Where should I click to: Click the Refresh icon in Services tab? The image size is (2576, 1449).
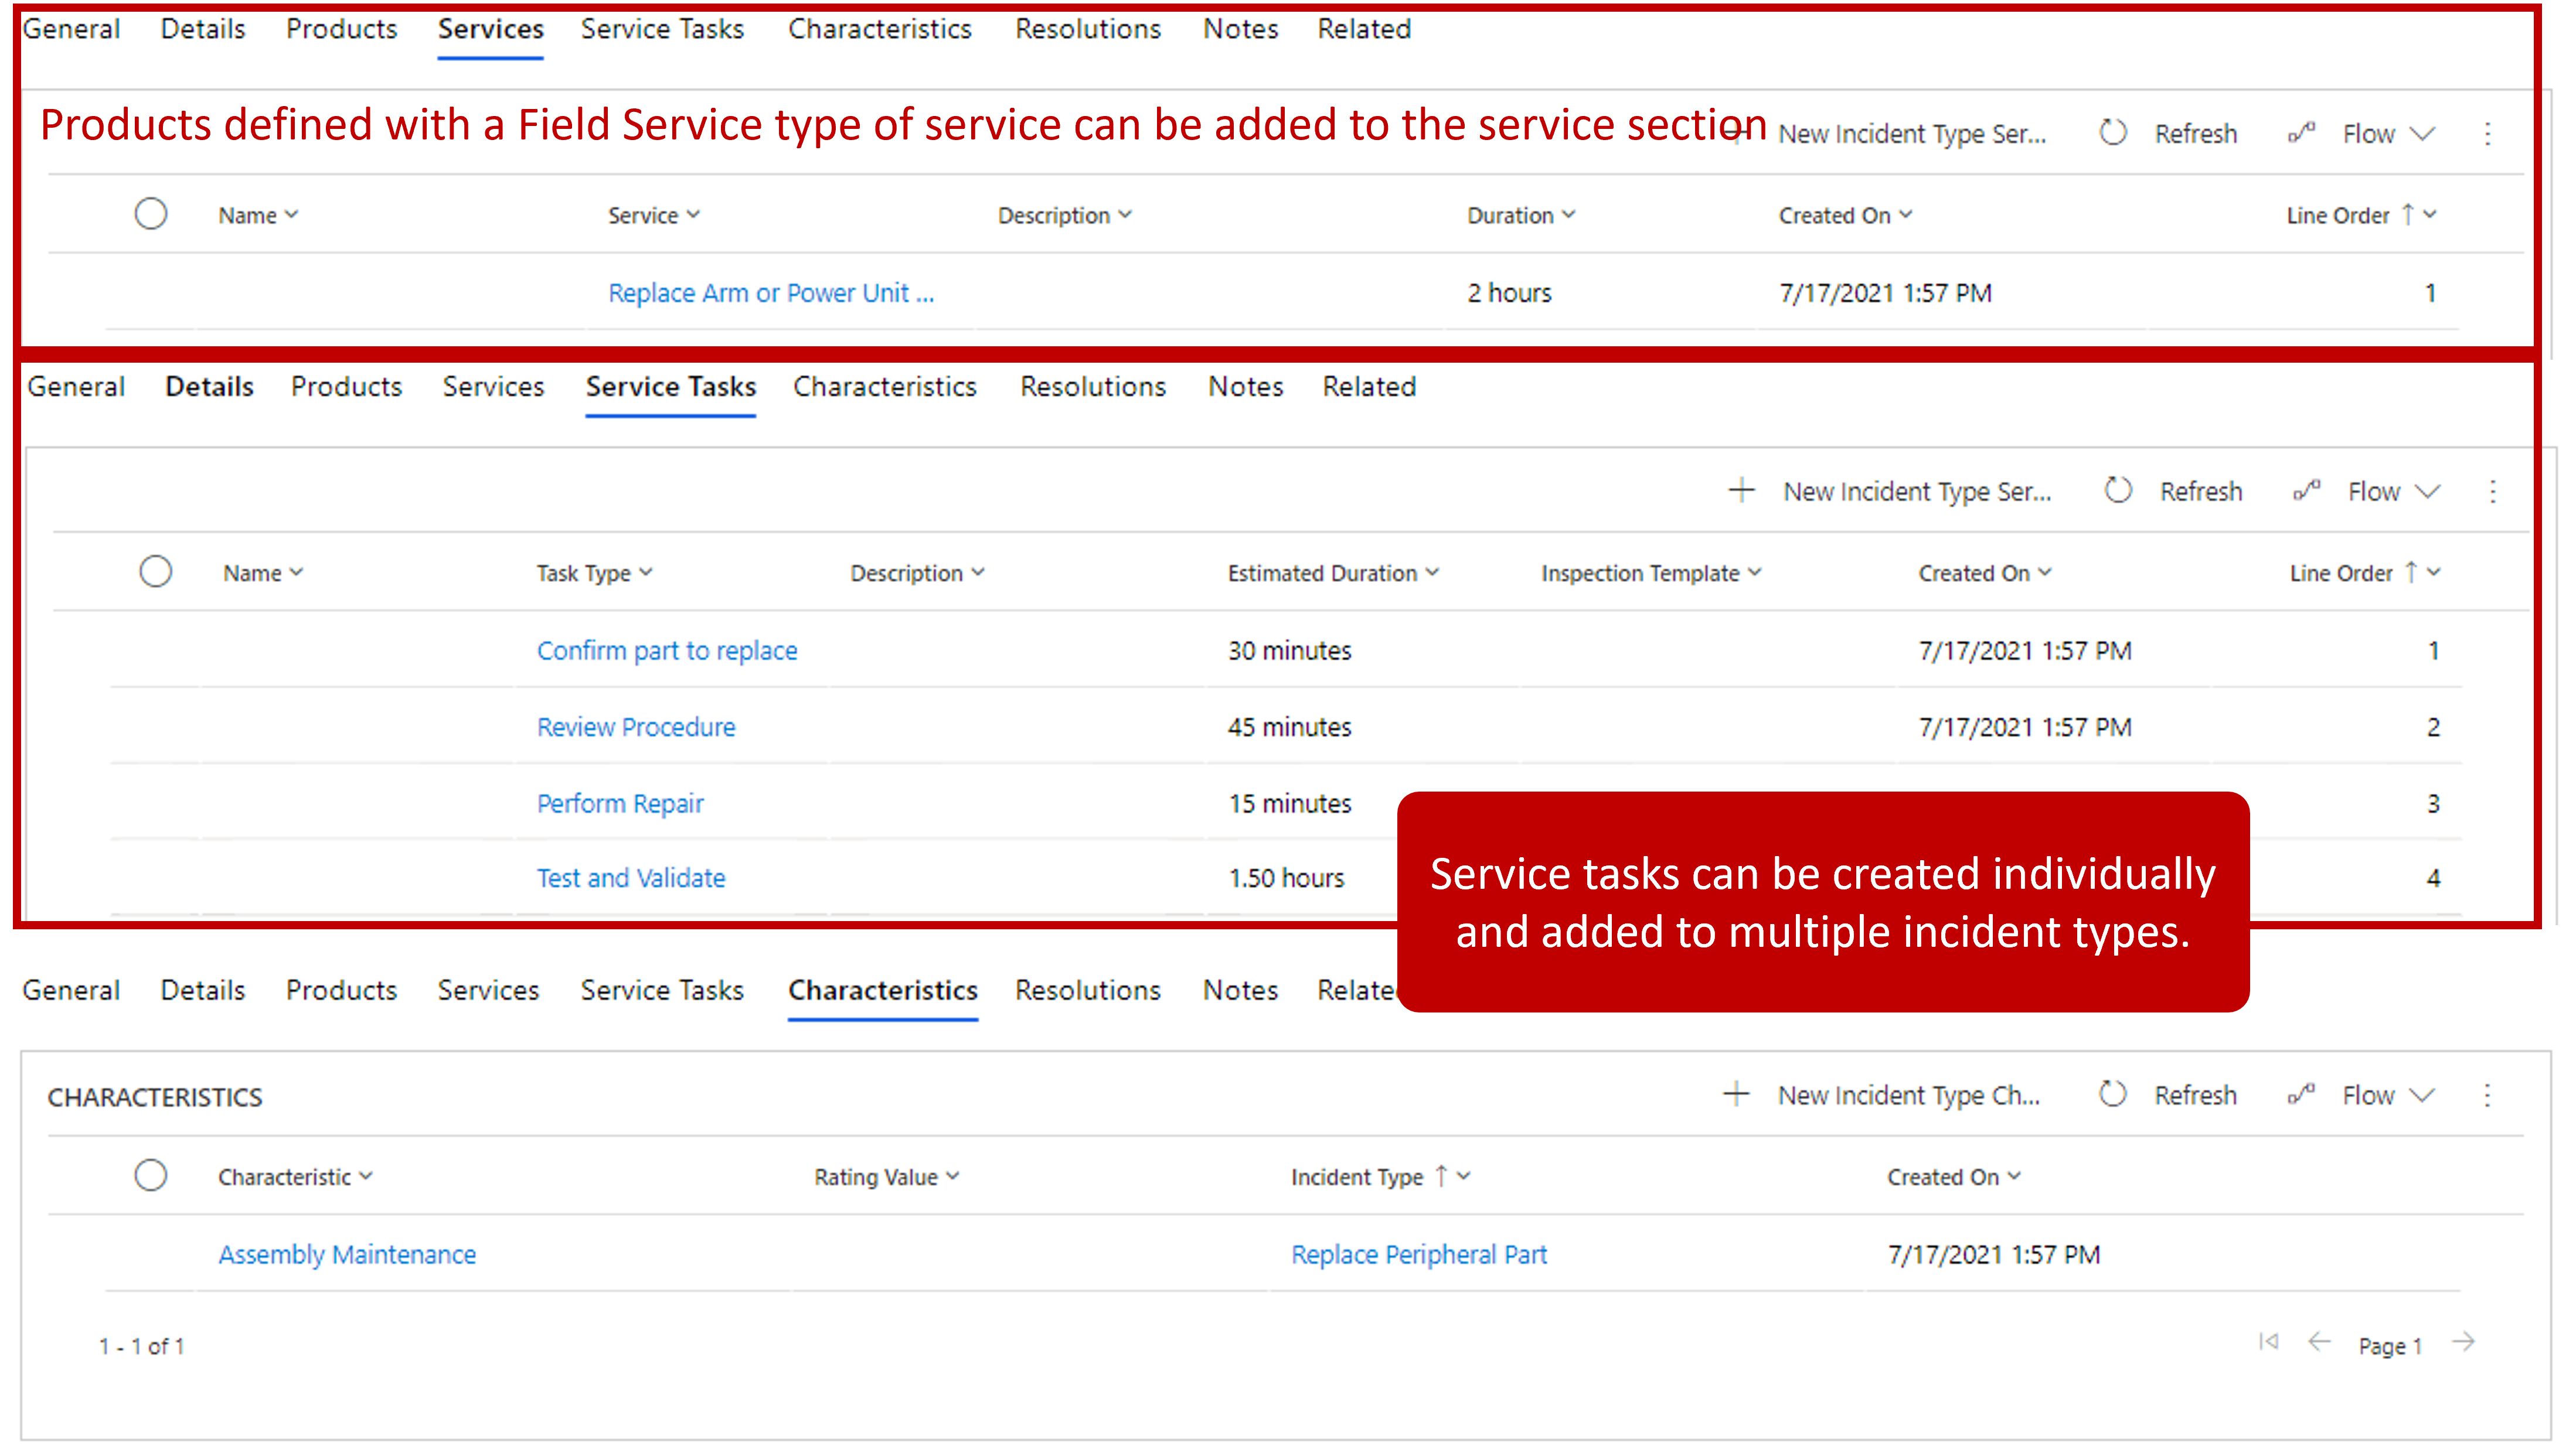tap(2109, 132)
